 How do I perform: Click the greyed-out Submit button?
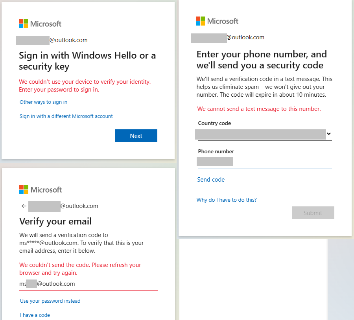tap(313, 213)
